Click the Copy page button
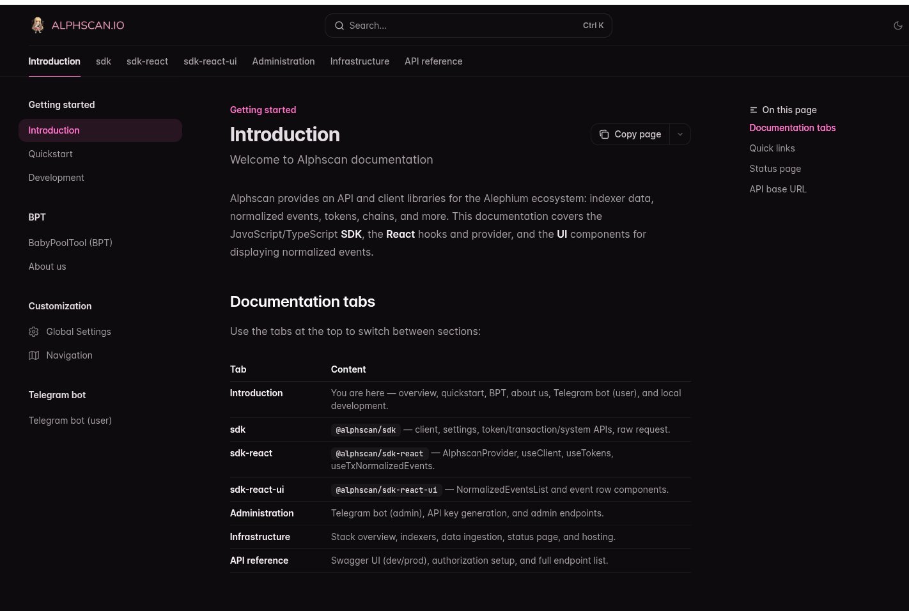Viewport: 909px width, 611px height. (x=630, y=134)
